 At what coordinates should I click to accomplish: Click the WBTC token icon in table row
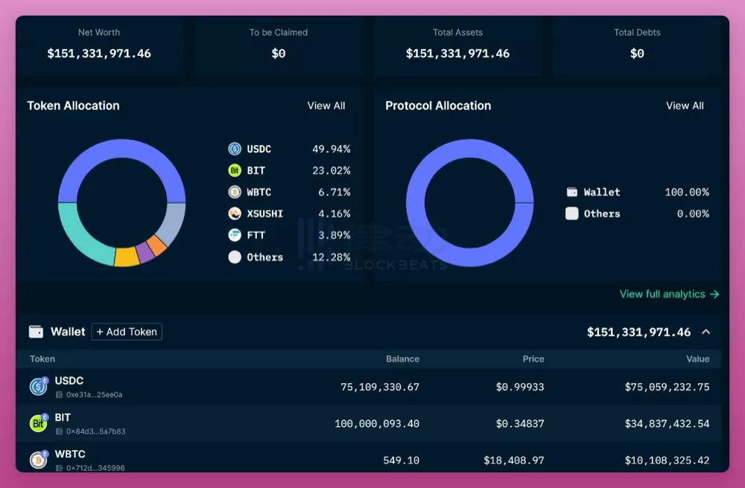39,460
